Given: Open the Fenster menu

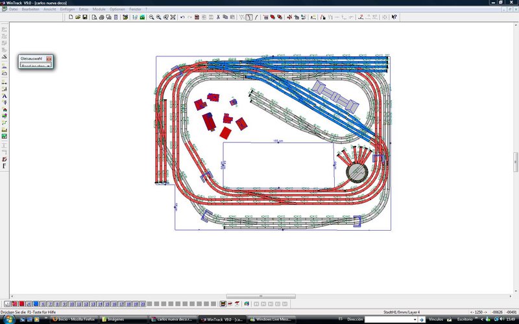Looking at the screenshot, I should click(135, 9).
